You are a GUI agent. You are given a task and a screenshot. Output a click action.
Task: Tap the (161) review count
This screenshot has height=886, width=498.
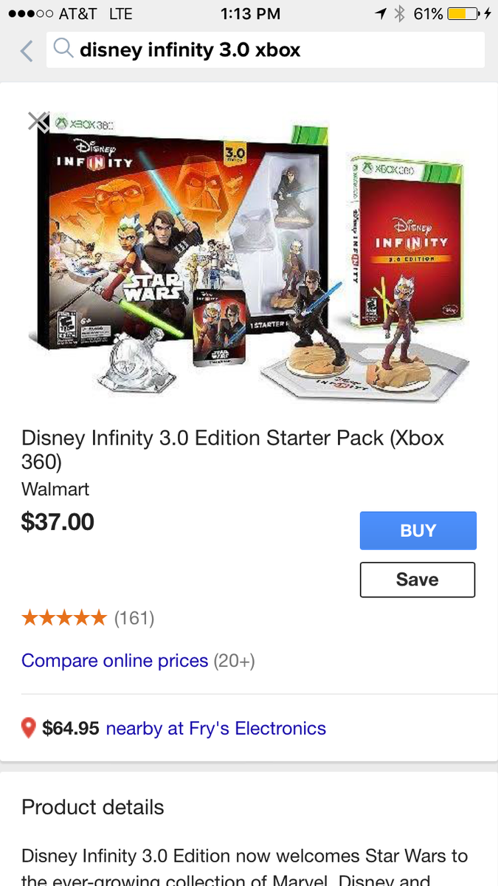click(x=134, y=618)
